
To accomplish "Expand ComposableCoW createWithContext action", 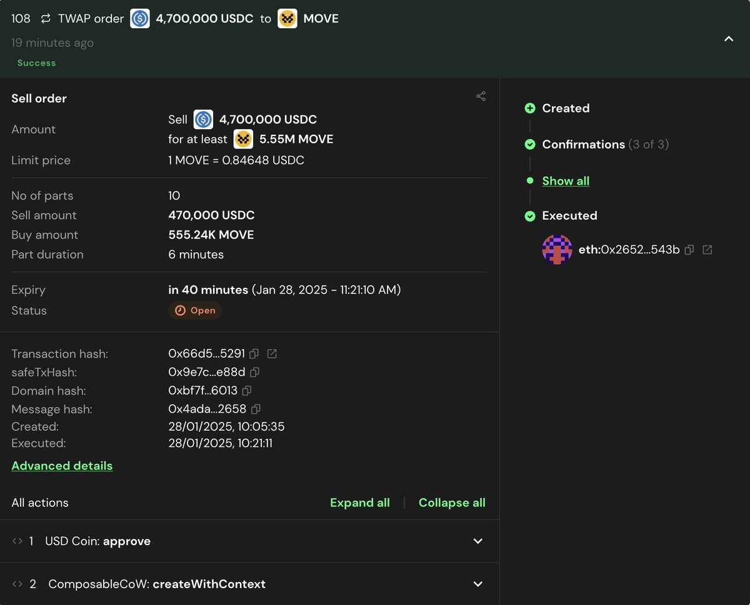I will tap(478, 584).
